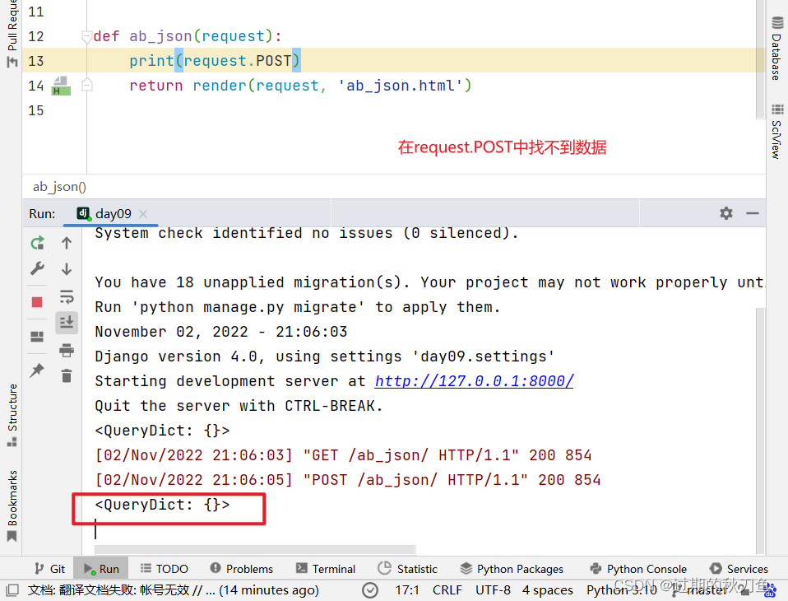The image size is (788, 601).
Task: Close the day09 run tab
Action: click(x=143, y=214)
